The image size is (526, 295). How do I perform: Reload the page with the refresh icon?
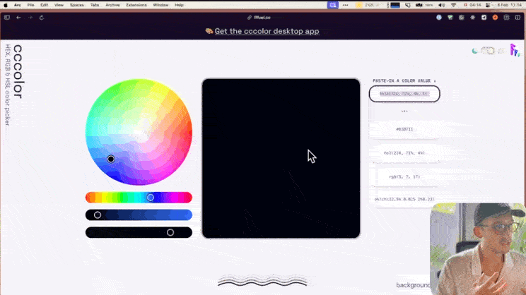[42, 17]
